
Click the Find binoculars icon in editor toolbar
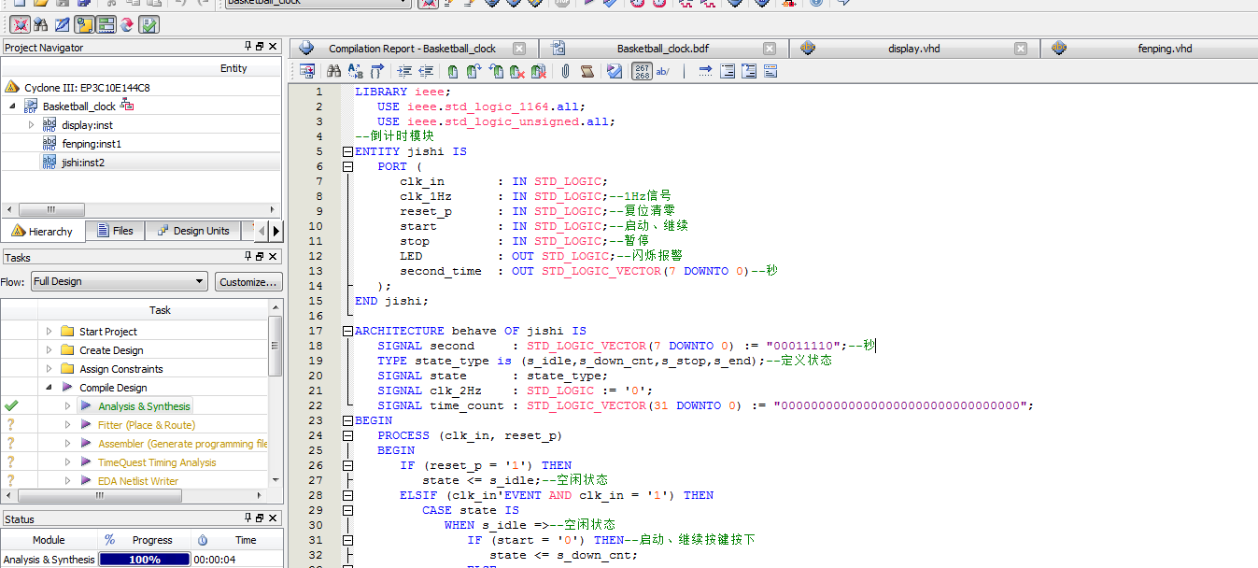(x=333, y=71)
